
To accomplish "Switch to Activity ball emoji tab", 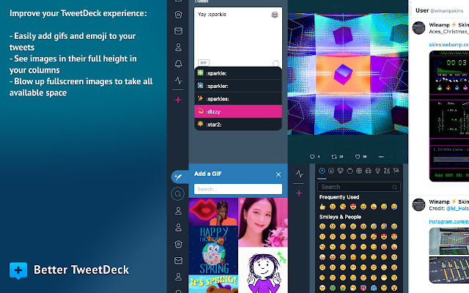I will tap(359, 171).
